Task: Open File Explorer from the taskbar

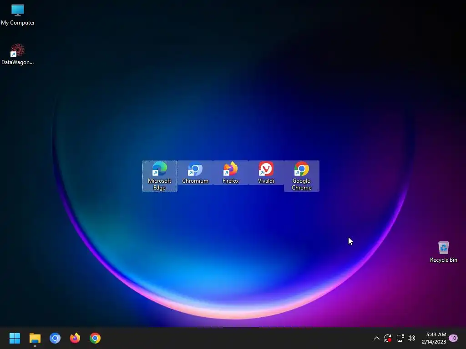Action: coord(35,338)
